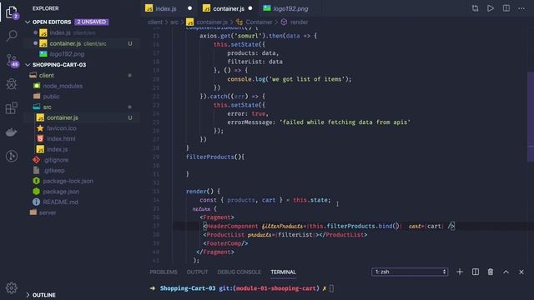Image resolution: width=534 pixels, height=300 pixels.
Task: Switch to the index.js editor tab
Action: coord(166,8)
